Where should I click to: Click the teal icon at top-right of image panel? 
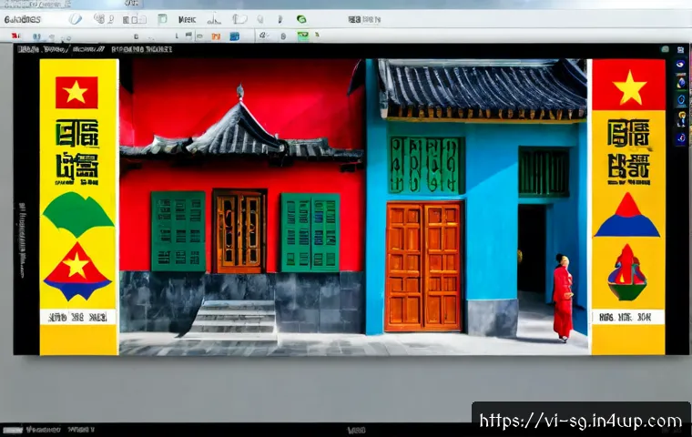click(x=665, y=49)
